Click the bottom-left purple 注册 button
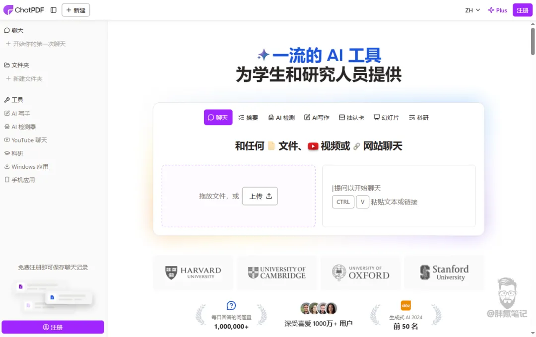Screen dimensions: 536x337 (x=53, y=327)
